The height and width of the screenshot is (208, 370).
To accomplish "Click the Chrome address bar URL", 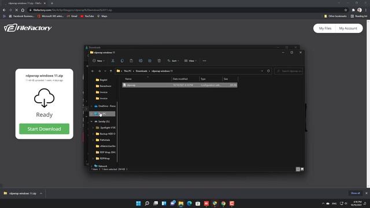I will pos(73,10).
